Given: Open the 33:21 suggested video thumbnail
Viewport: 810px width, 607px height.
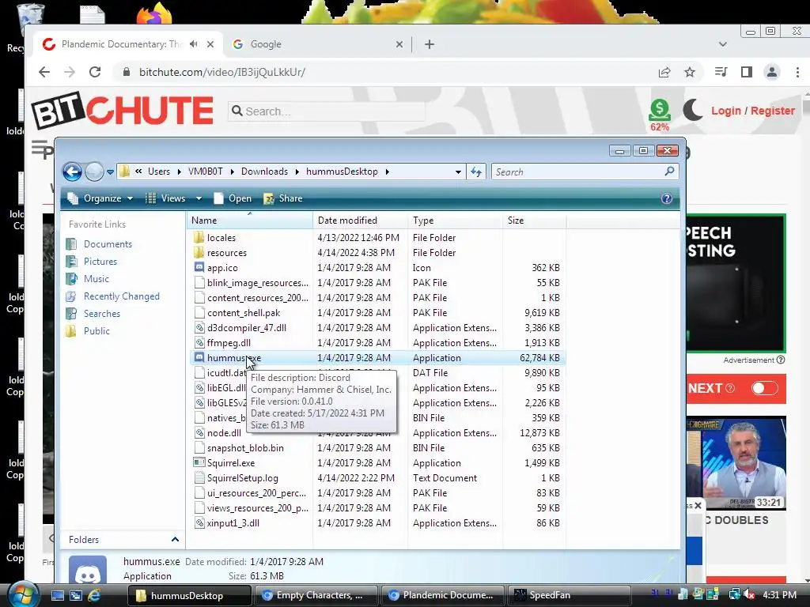Looking at the screenshot, I should point(736,463).
